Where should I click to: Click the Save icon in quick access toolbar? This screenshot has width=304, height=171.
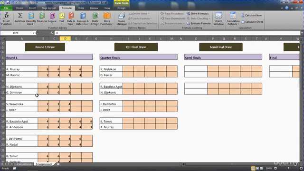8,2
